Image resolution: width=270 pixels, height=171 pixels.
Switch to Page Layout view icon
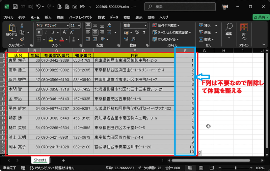coord(201,168)
